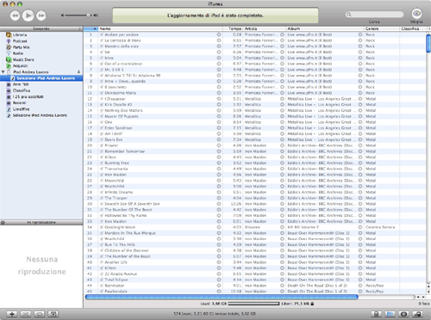Click in the Cerca search field
The height and width of the screenshot is (320, 431).
tap(375, 15)
